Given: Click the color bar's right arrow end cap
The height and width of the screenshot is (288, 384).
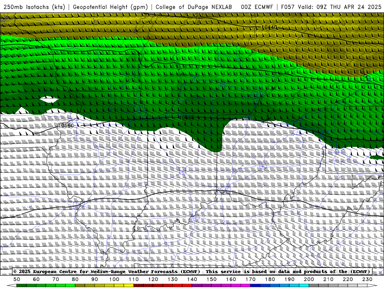Looking at the screenshot, I should [372, 286].
